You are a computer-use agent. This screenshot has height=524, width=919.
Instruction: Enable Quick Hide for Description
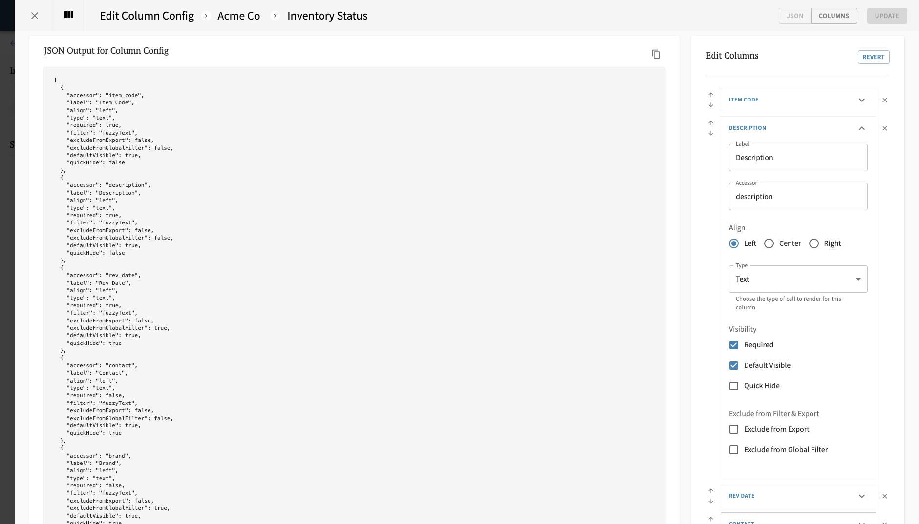tap(733, 386)
